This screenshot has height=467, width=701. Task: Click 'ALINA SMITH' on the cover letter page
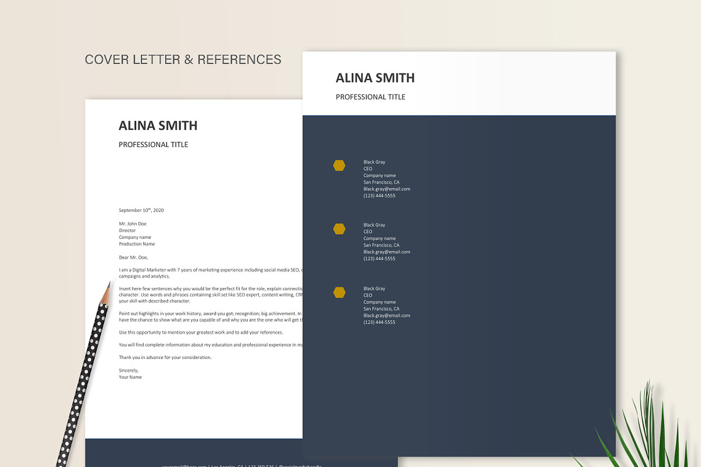tap(158, 126)
